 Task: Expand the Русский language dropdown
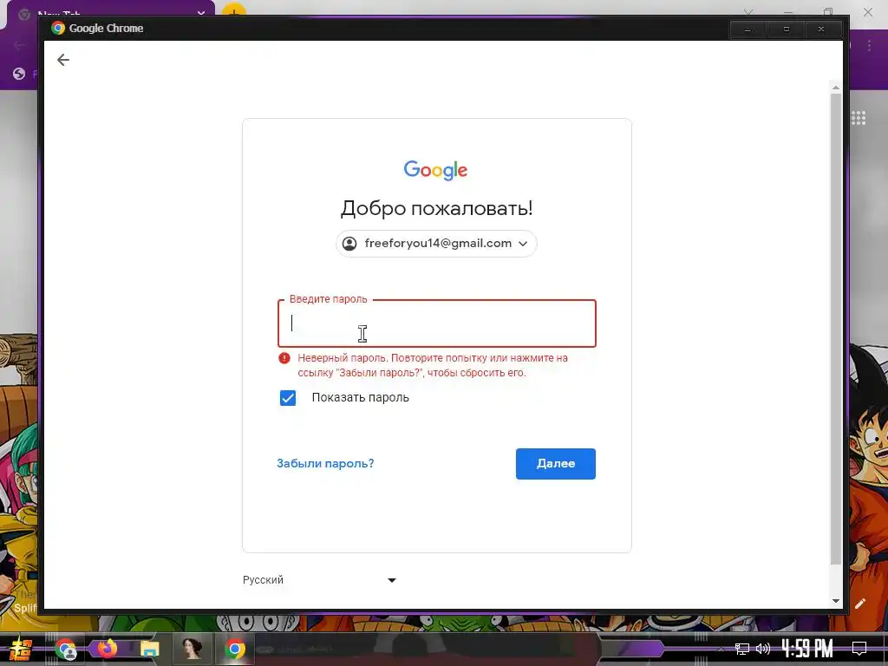[x=319, y=580]
